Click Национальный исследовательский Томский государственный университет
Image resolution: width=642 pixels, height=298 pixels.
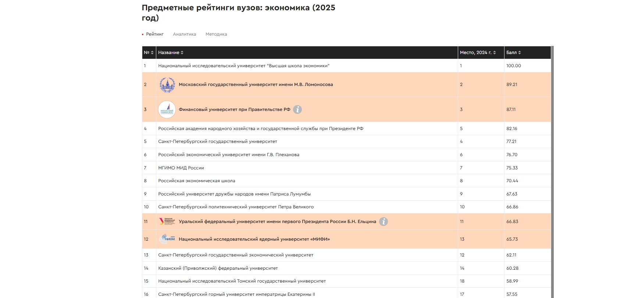[242, 281]
